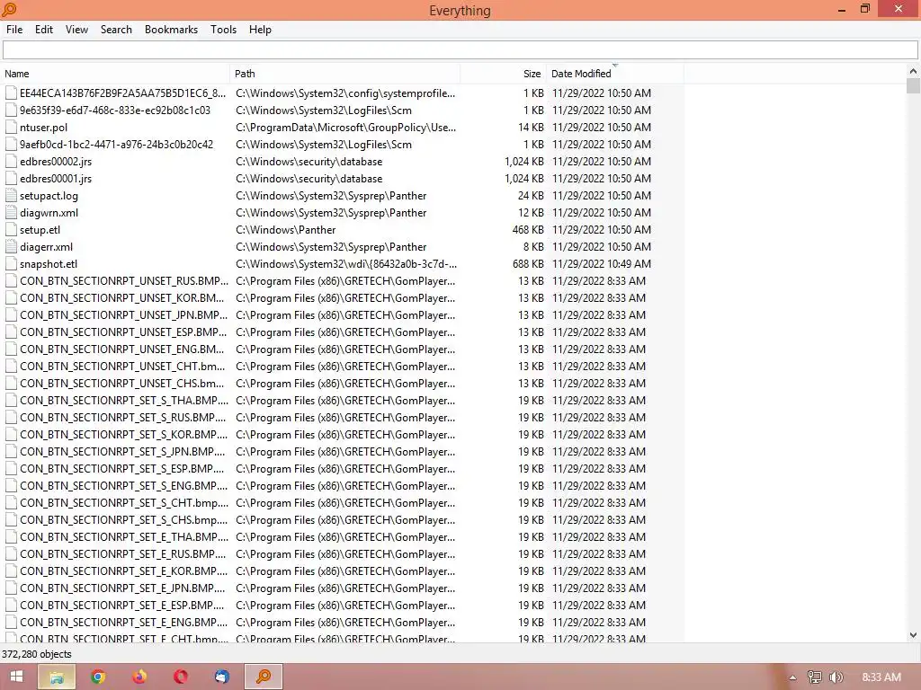The image size is (921, 690).
Task: Click the 8:33 AM taskbar clock
Action: point(881,677)
